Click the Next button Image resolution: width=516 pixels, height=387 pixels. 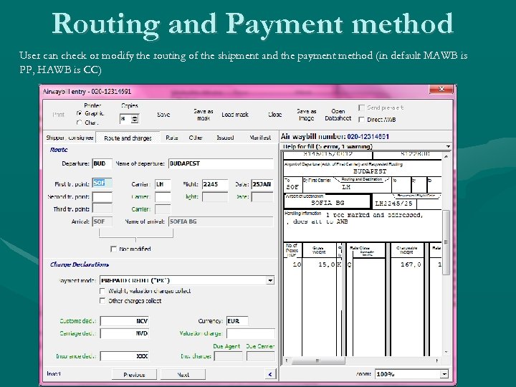pos(183,375)
